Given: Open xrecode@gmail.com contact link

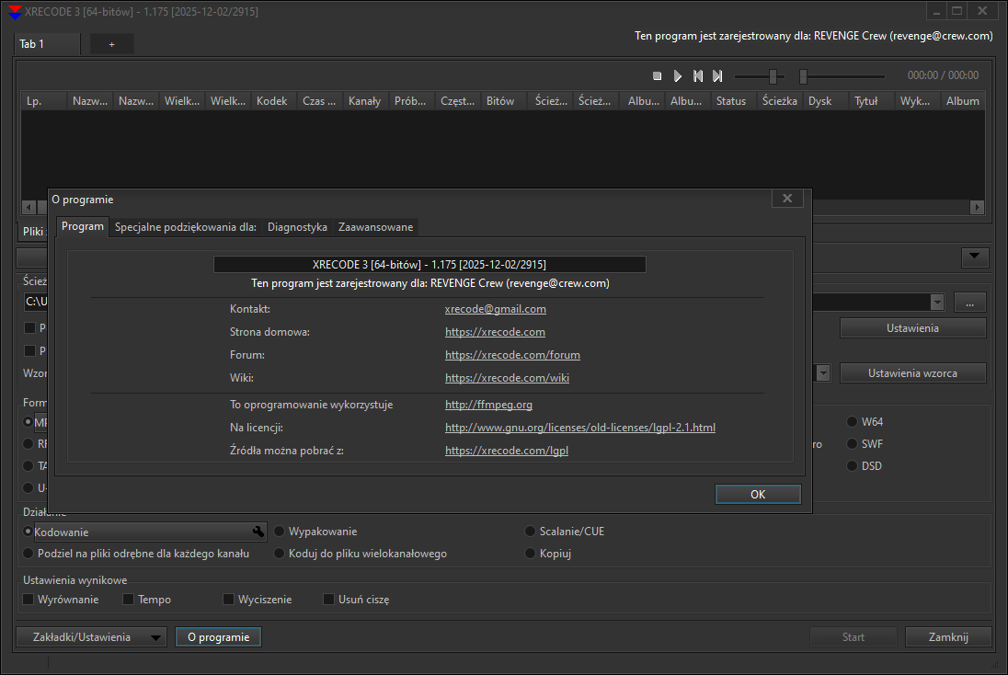Looking at the screenshot, I should [496, 309].
